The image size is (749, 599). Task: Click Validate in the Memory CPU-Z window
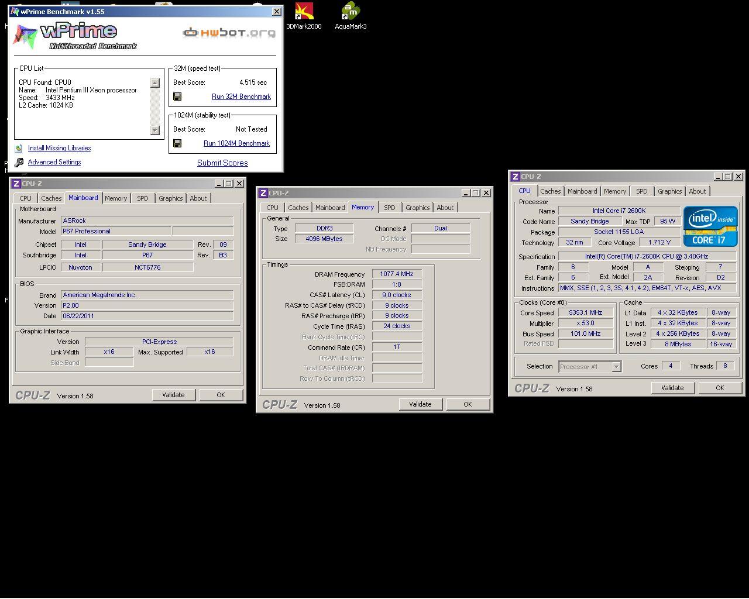[420, 404]
